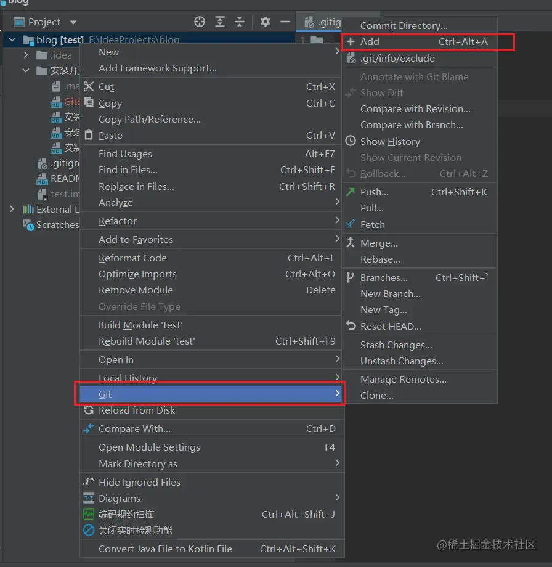This screenshot has width=552, height=567.
Task: Select Optimize Imports
Action: pos(211,274)
